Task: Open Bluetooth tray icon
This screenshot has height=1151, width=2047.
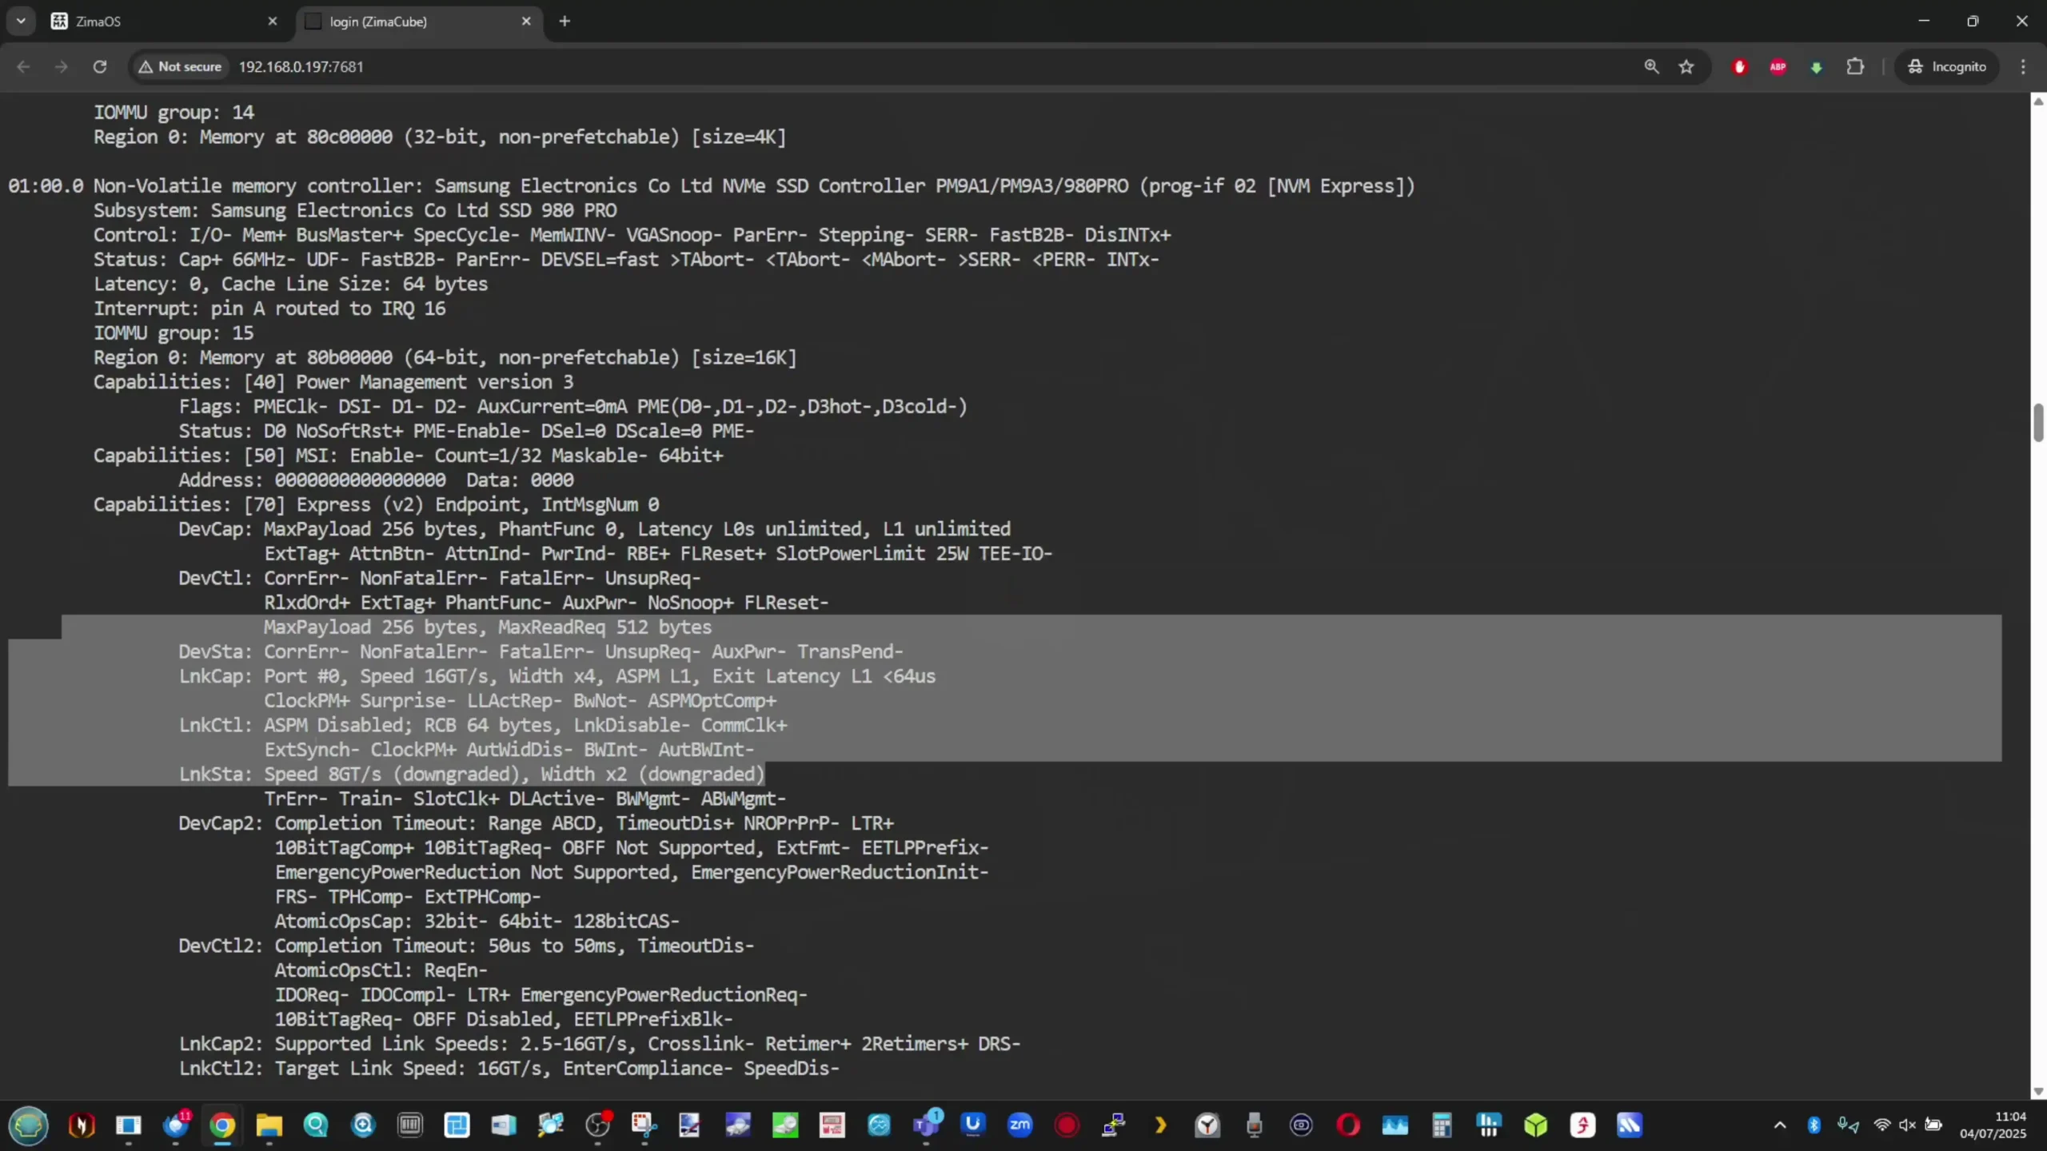Action: [1814, 1125]
